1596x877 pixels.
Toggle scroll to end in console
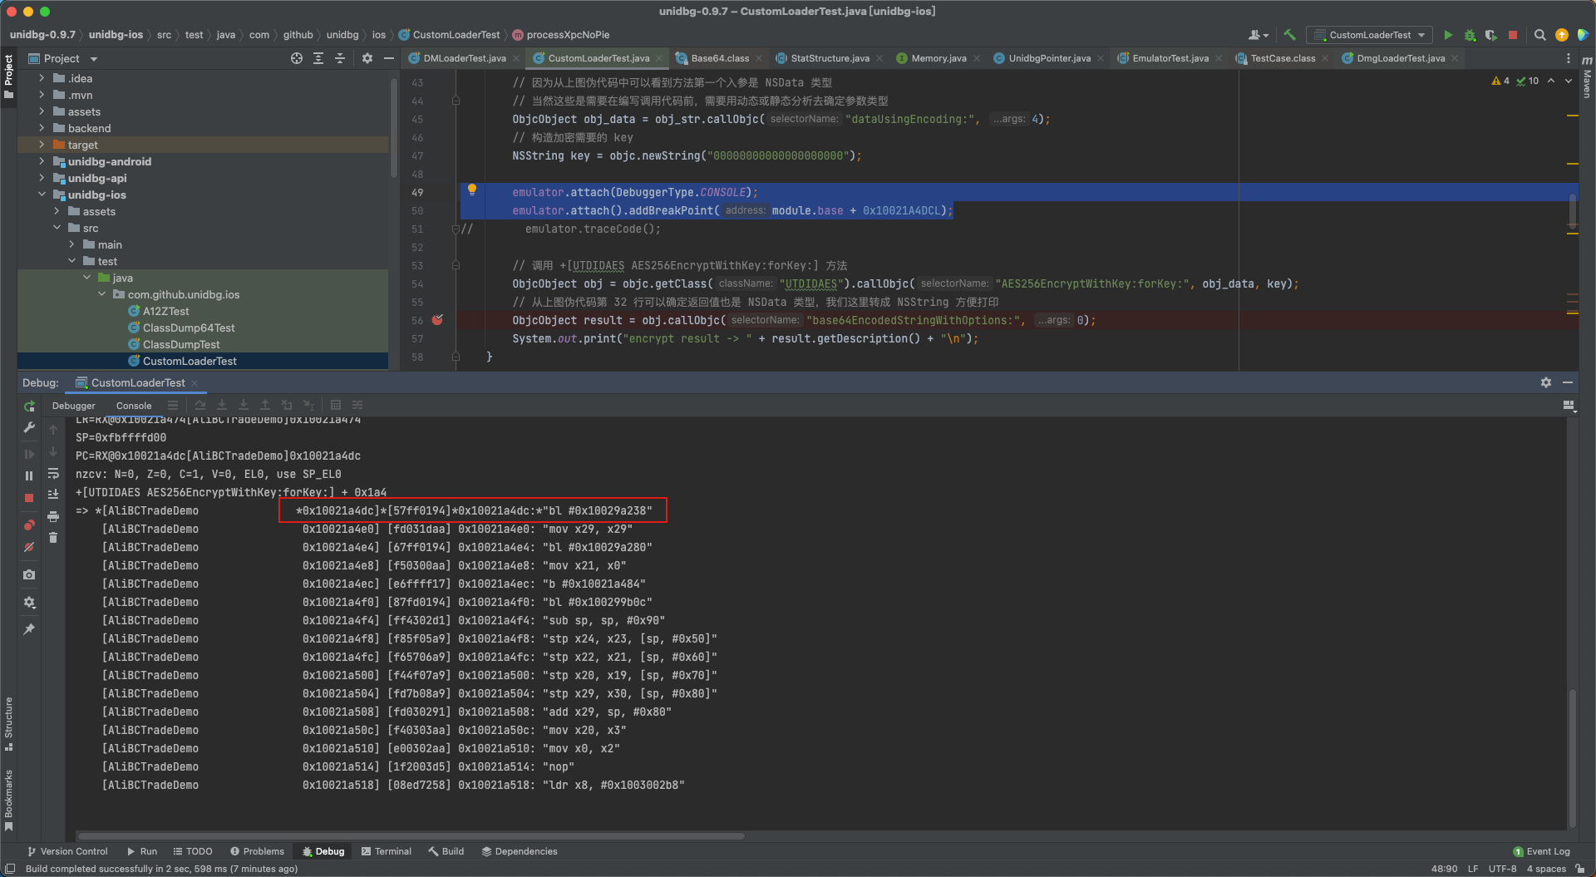[x=53, y=494]
